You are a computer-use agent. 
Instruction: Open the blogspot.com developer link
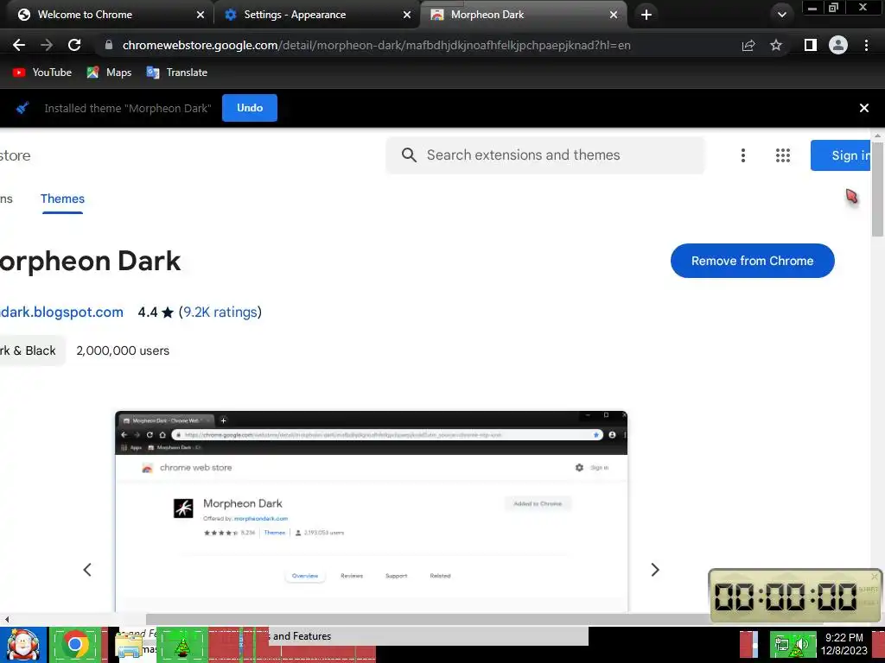pyautogui.click(x=61, y=312)
